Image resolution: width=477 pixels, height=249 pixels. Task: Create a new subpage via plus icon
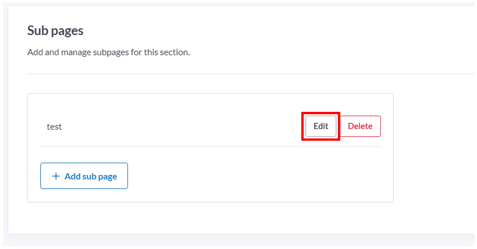click(x=56, y=176)
